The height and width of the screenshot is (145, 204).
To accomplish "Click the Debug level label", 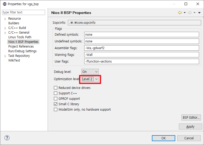I will tap(62, 72).
